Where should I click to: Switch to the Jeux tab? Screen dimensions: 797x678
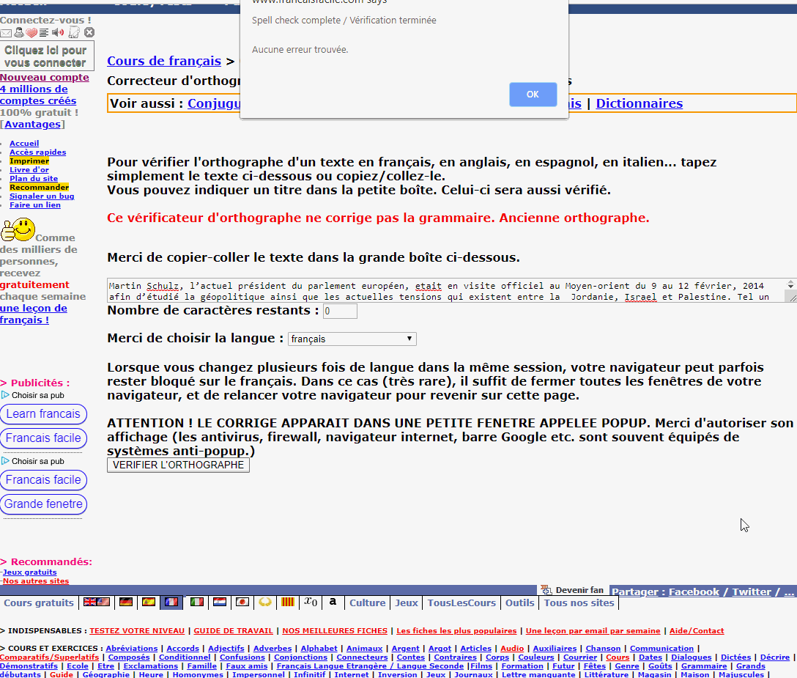point(407,603)
